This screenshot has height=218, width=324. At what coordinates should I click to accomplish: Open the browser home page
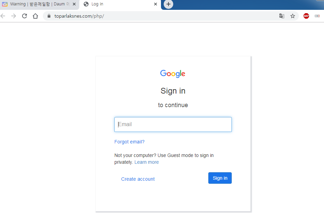click(35, 16)
